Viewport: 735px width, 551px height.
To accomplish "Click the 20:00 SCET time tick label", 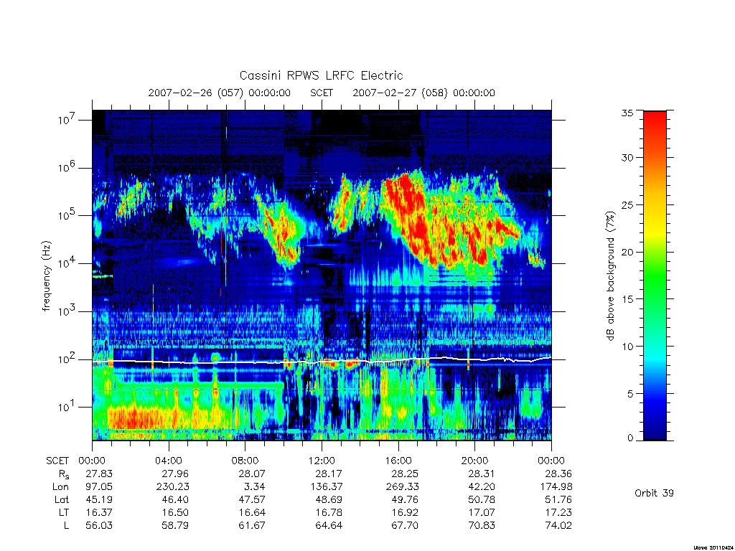I will click(x=475, y=461).
